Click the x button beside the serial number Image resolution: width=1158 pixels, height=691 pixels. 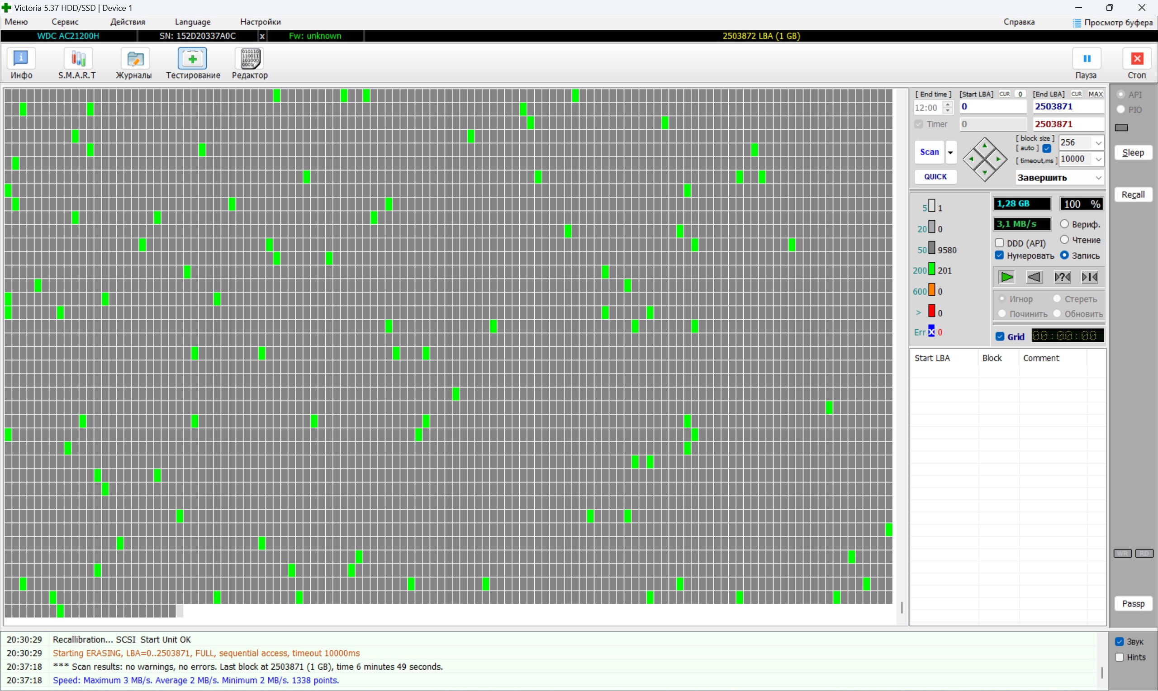(262, 36)
